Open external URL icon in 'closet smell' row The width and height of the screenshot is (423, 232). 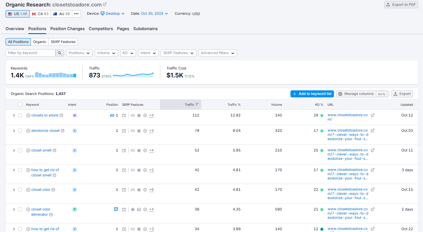[x=372, y=150]
